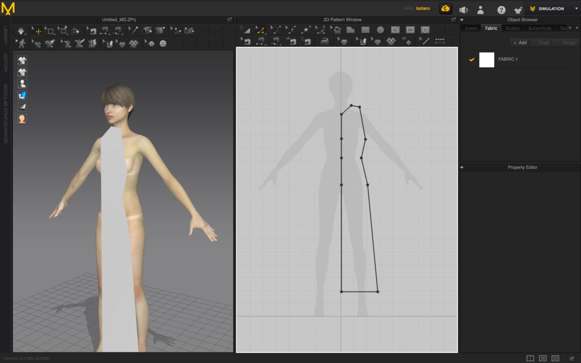Click the FABRIC 1 white color swatch
The height and width of the screenshot is (363, 581).
coord(487,59)
